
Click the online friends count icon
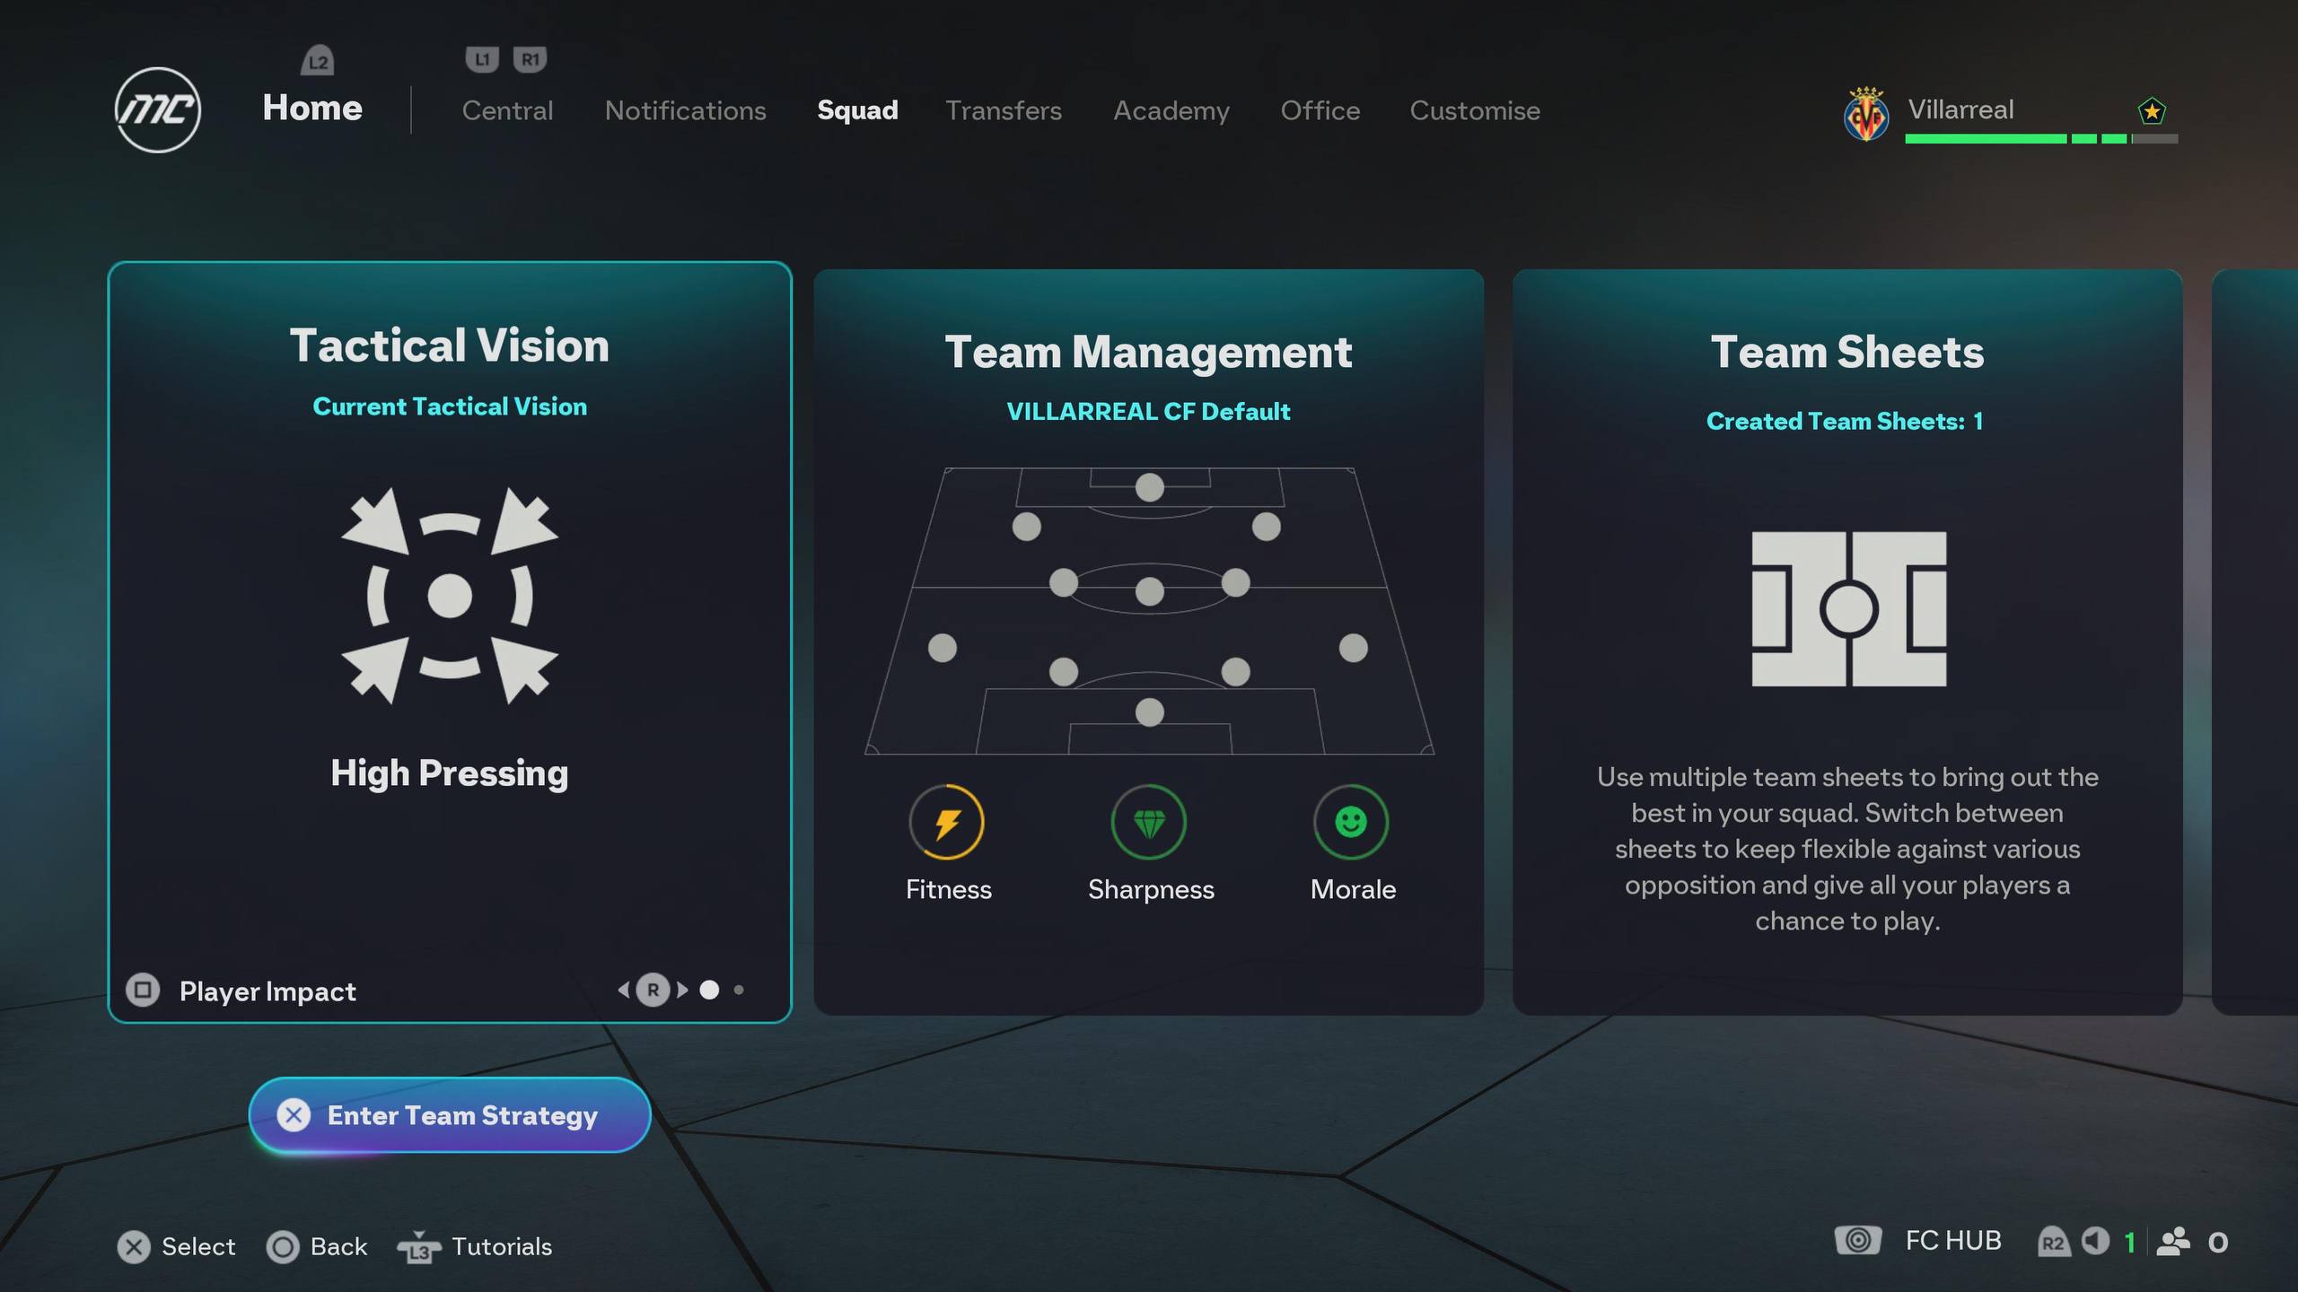tap(2173, 1241)
